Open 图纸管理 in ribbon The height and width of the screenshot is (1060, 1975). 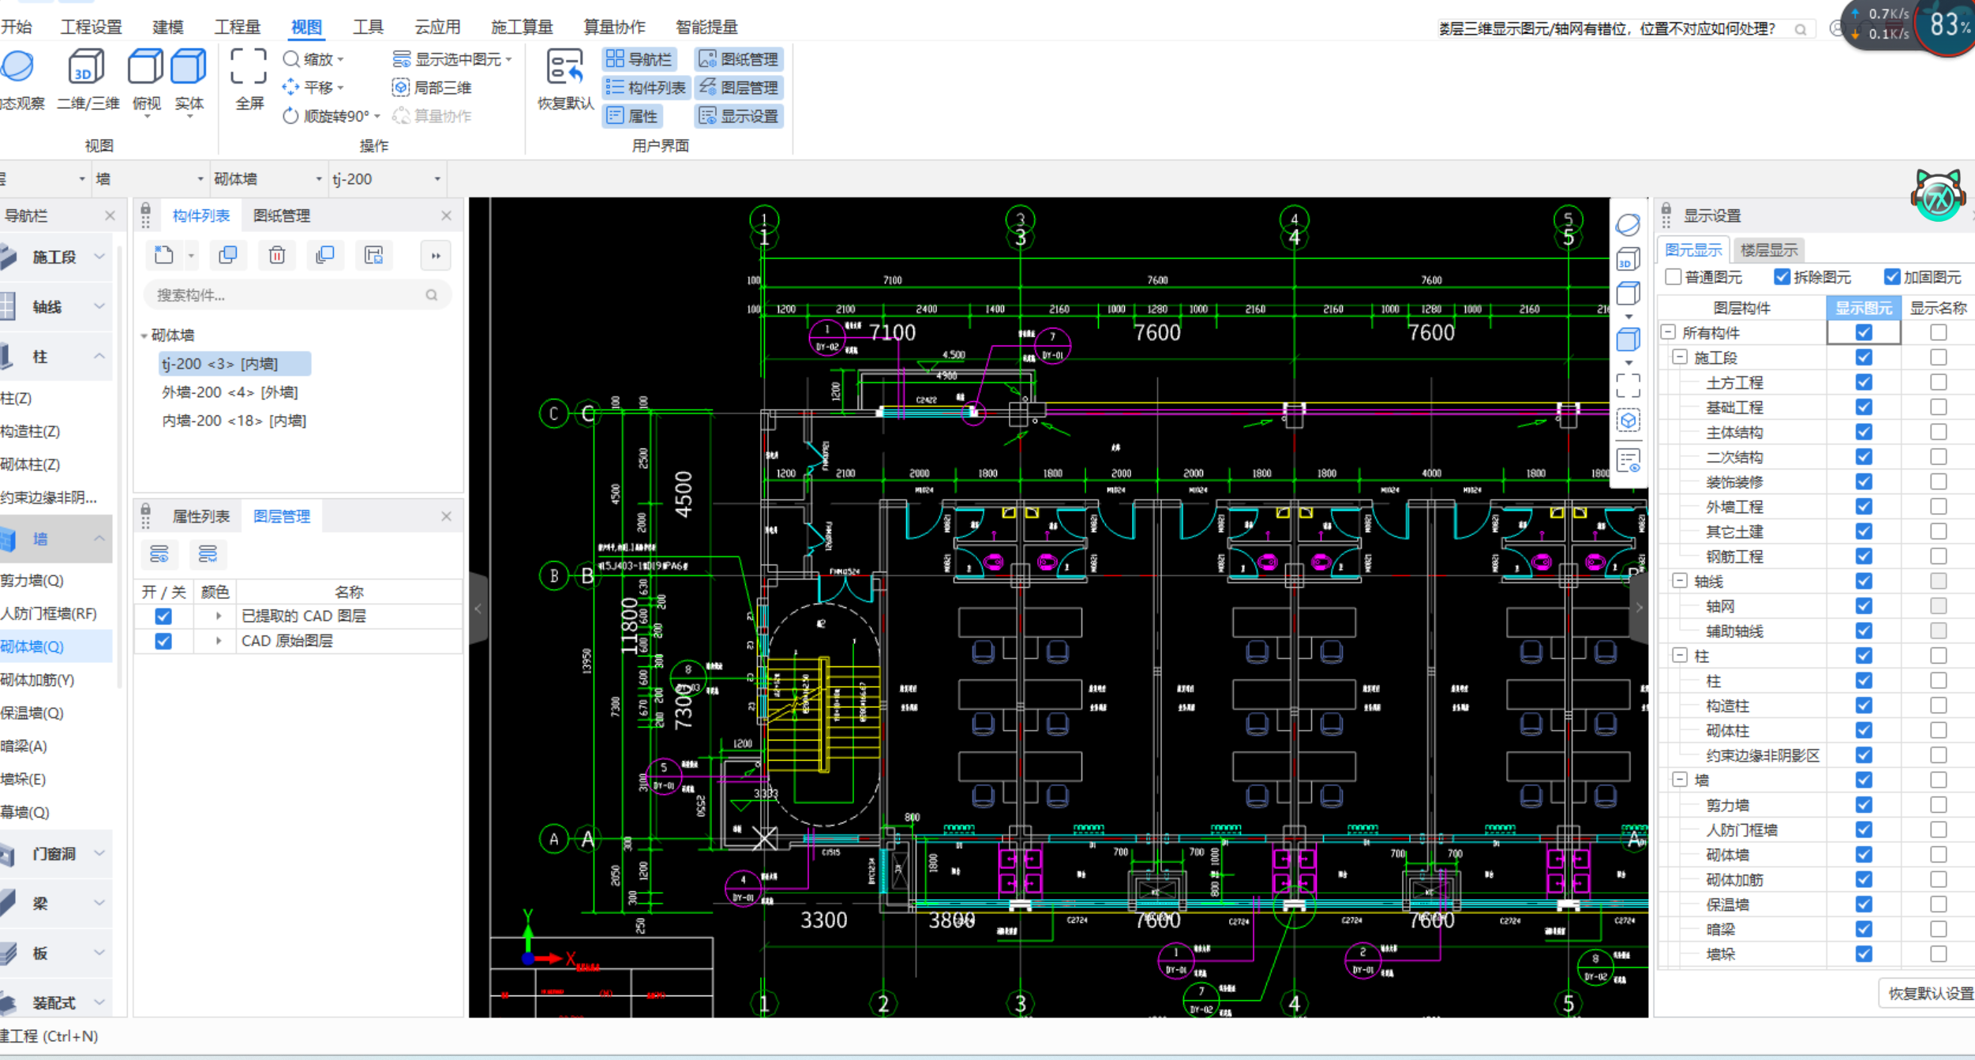point(739,59)
